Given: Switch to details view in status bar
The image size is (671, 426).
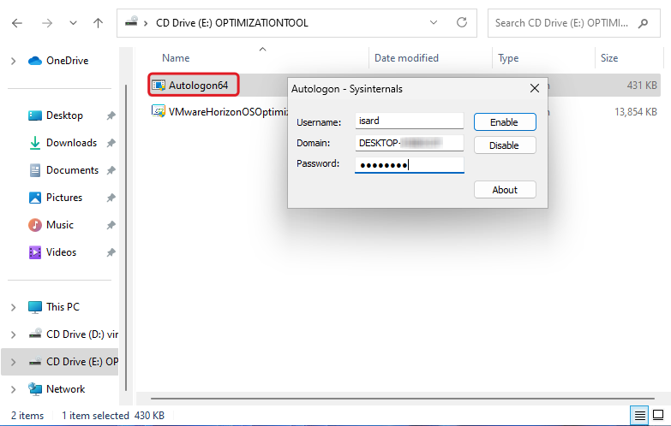Looking at the screenshot, I should click(x=639, y=416).
